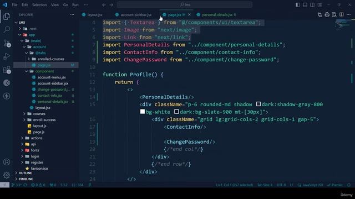Click the dark:shadow-gray-800 color swatch
This screenshot has width=355, height=199.
pos(258,104)
